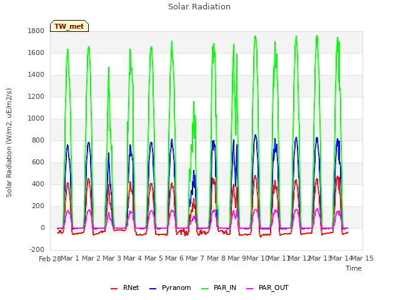Click the Mar 3 x-axis date label
Screen dimensions: 400x300
pyautogui.click(x=112, y=258)
